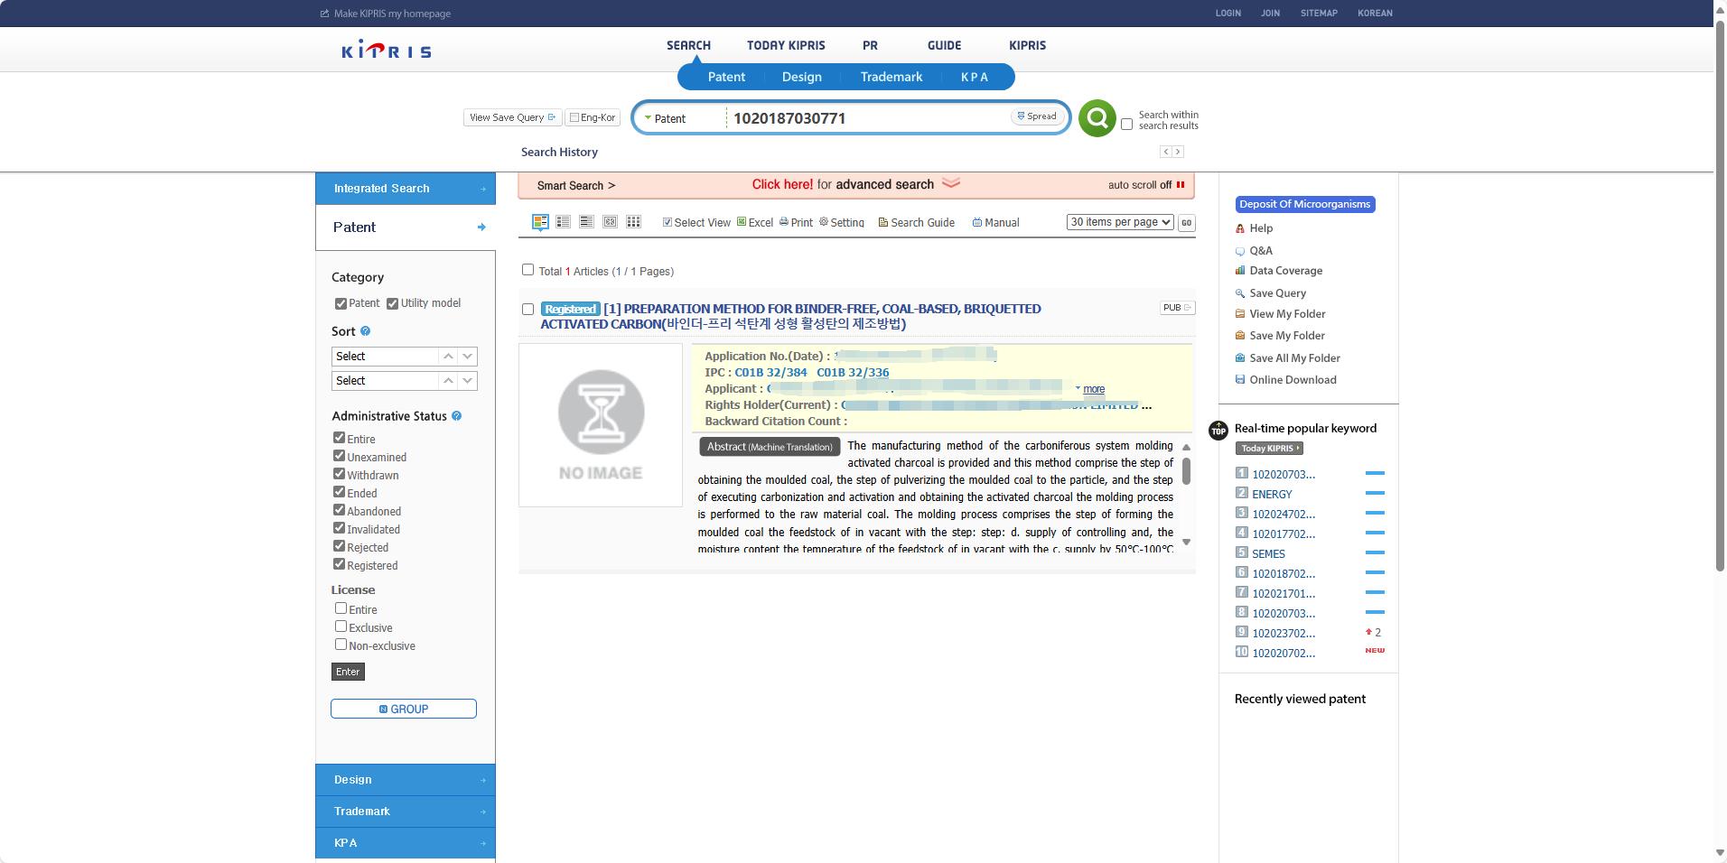Toggle Withdrawn administrative status checkbox
The image size is (1727, 863).
pyautogui.click(x=340, y=474)
